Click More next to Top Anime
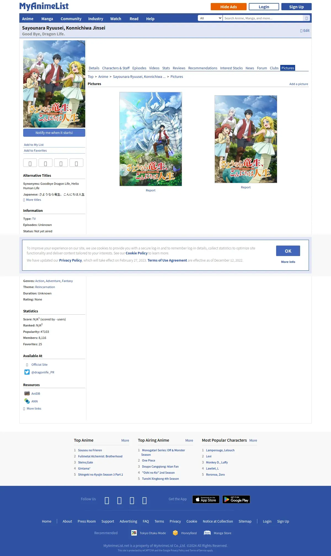The height and width of the screenshot is (556, 331). click(125, 441)
